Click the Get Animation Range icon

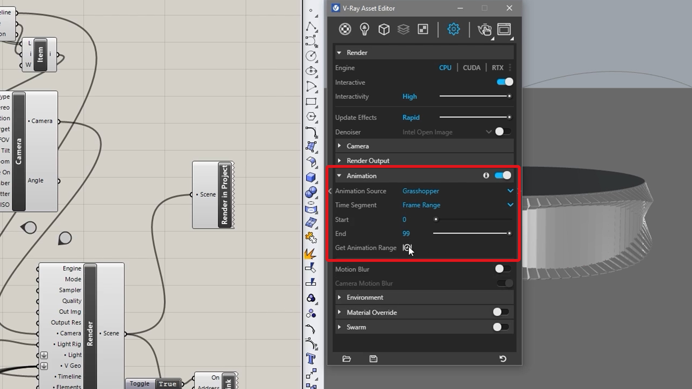coord(407,248)
